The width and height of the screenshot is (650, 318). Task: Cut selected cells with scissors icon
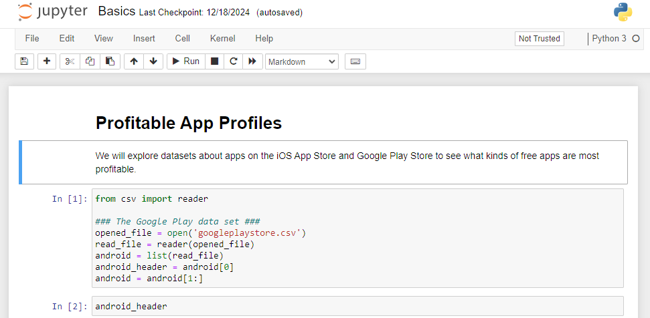click(70, 61)
